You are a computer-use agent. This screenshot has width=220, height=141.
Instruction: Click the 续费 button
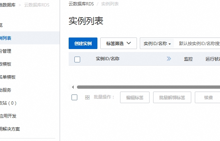208,97
